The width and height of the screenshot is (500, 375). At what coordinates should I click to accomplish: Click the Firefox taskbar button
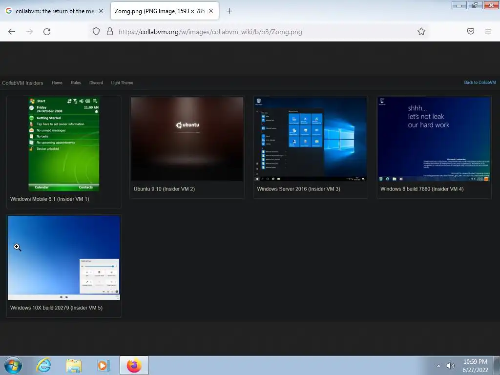134,365
